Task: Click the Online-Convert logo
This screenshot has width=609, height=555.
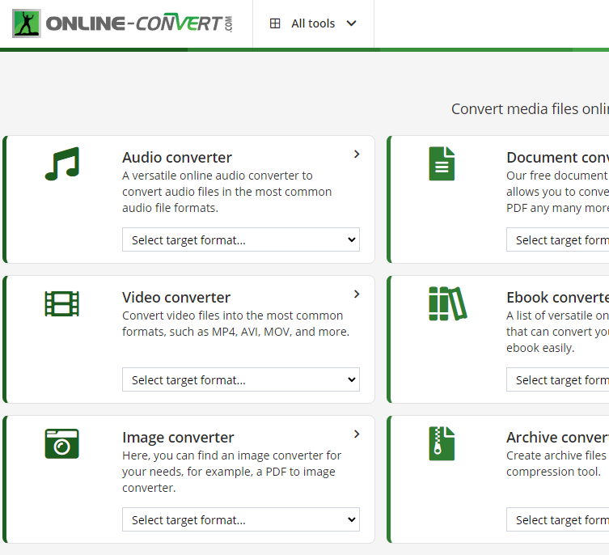Action: [123, 23]
